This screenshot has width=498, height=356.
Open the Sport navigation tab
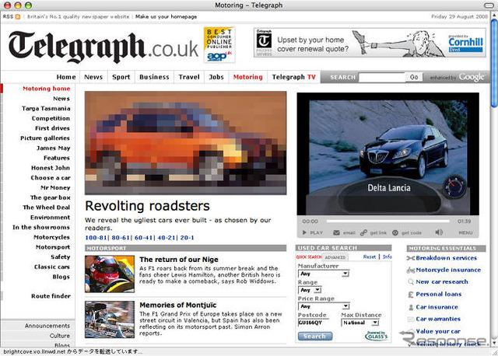pos(121,77)
